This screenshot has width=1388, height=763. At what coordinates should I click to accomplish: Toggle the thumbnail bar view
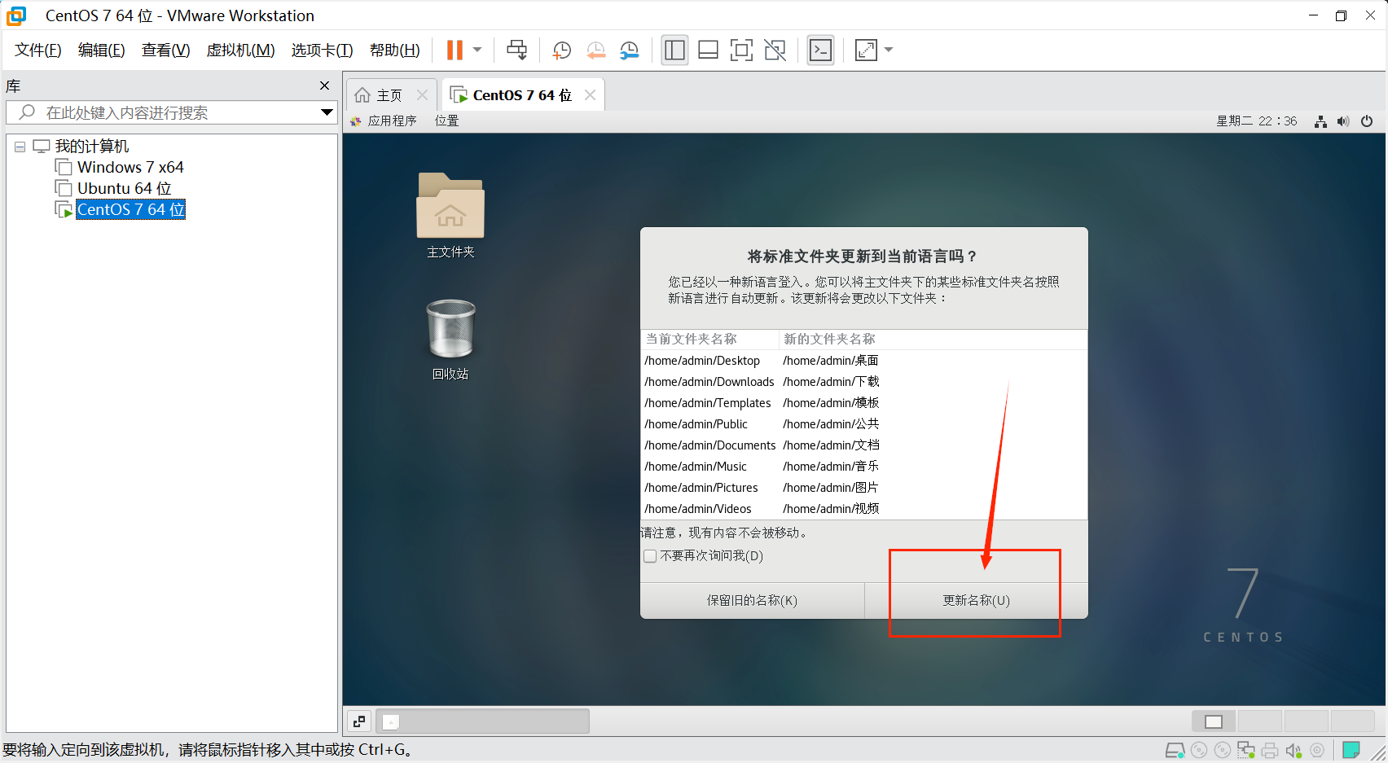pyautogui.click(x=708, y=50)
